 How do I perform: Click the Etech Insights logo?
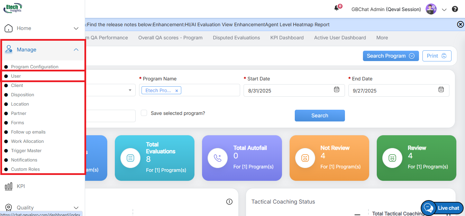tap(13, 8)
